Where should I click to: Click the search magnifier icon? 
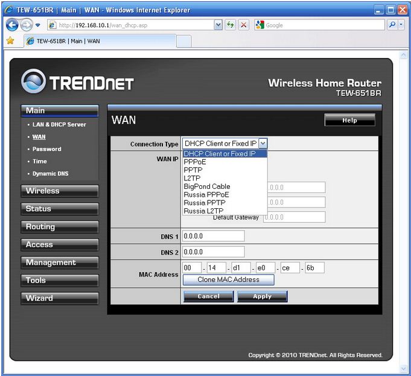392,25
